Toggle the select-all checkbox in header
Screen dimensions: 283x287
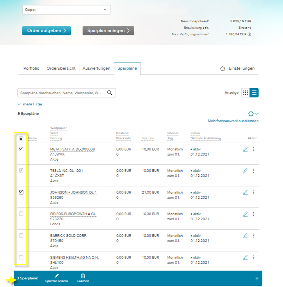click(21, 138)
